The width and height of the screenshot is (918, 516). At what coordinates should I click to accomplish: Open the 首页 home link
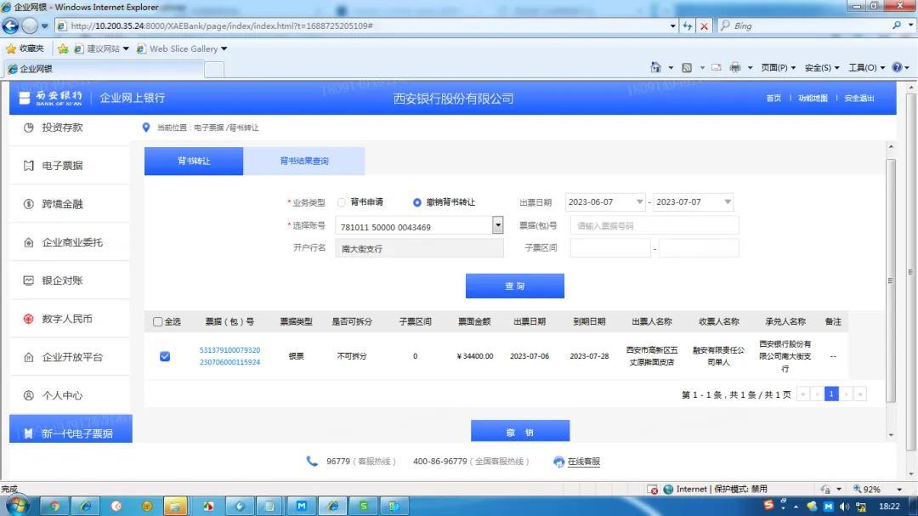[x=773, y=99]
